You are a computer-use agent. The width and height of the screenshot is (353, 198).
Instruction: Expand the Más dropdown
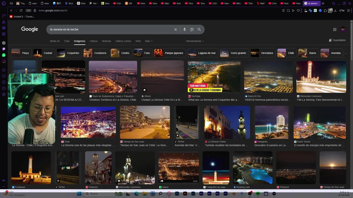(x=149, y=41)
